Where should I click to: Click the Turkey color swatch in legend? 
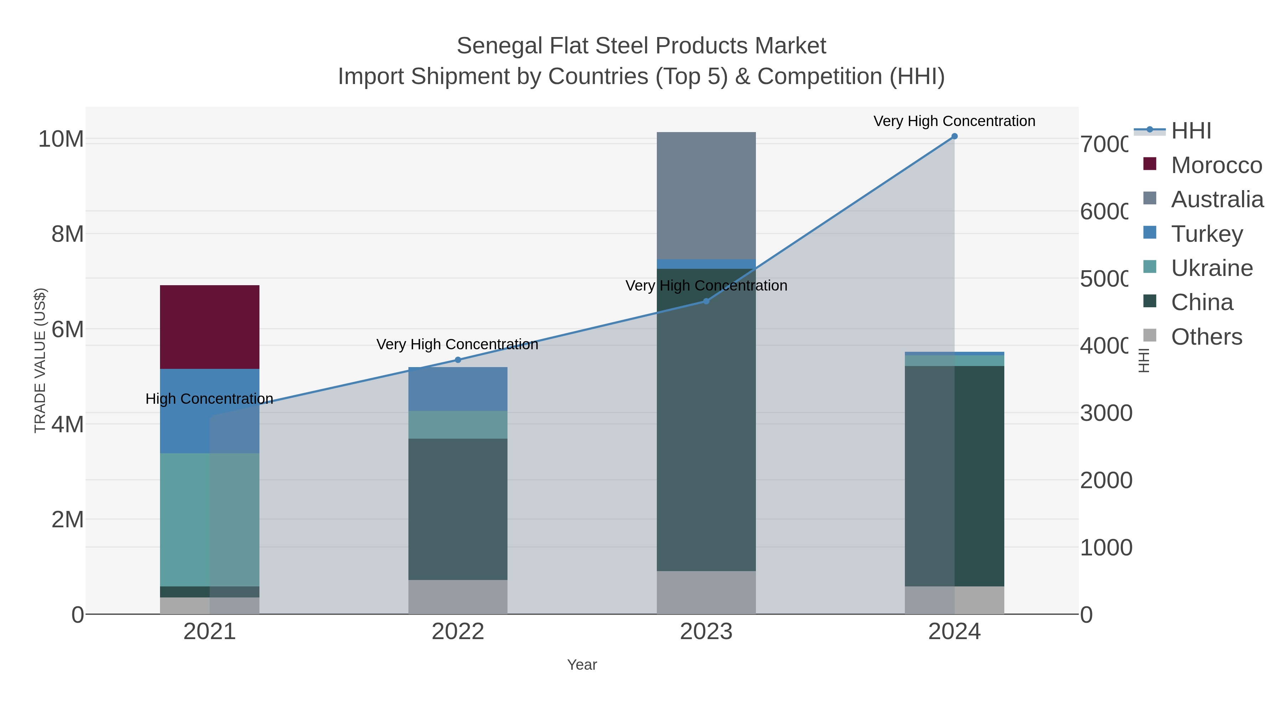(1149, 232)
